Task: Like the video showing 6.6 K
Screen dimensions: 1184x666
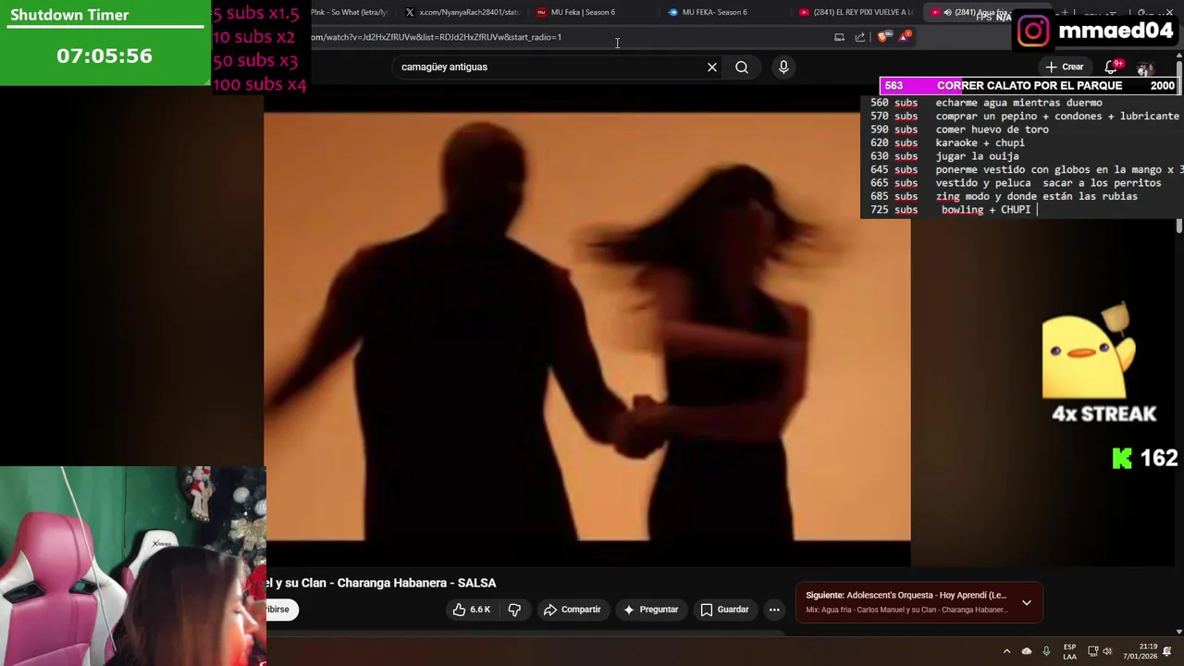Action: pos(472,610)
